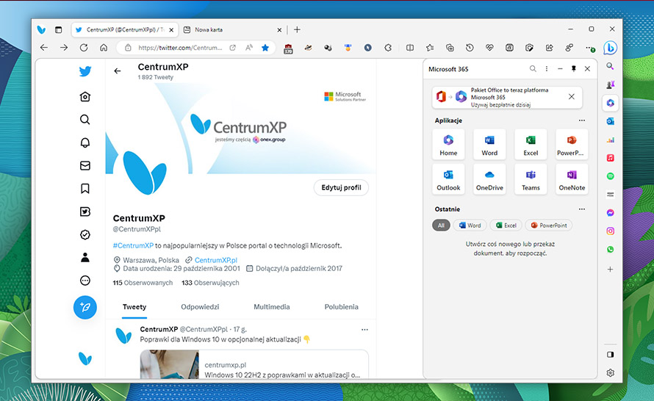Switch to the Odpowiedzi tab
The height and width of the screenshot is (401, 654).
coord(200,307)
